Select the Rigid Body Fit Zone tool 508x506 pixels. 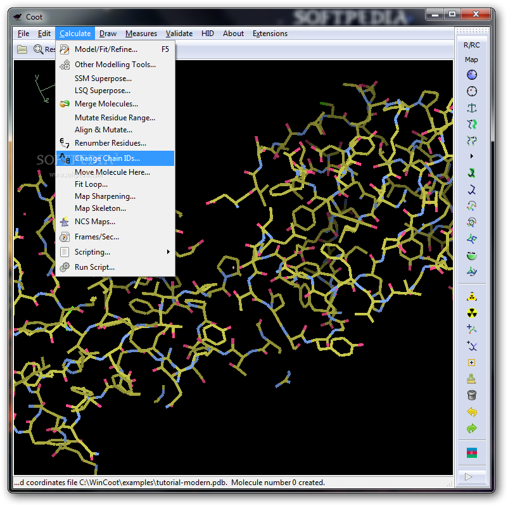(x=472, y=124)
